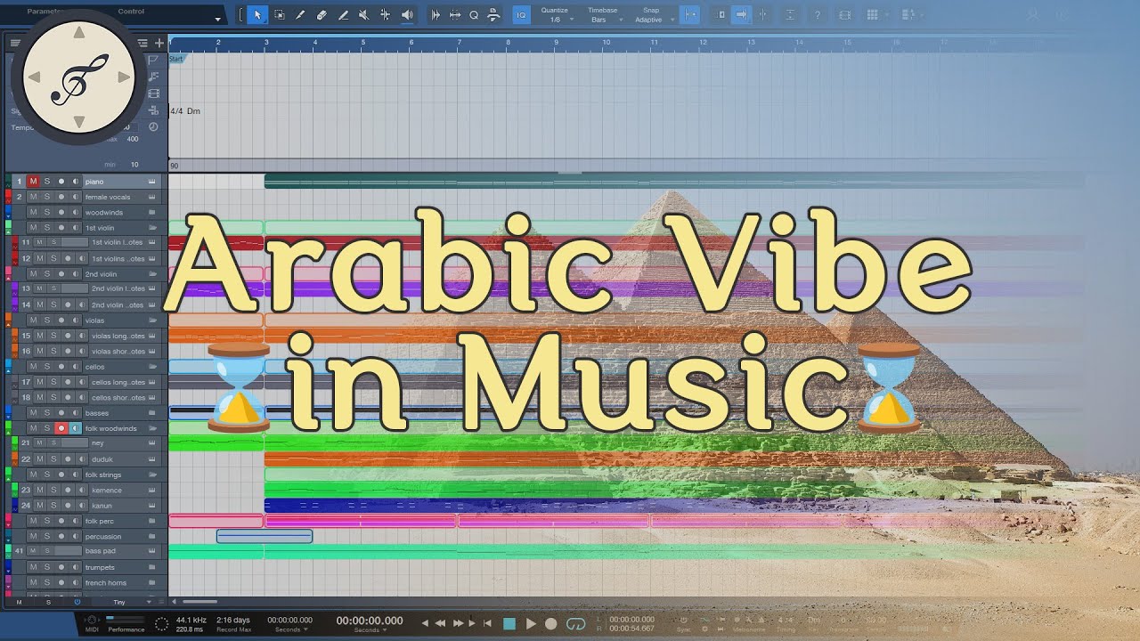Viewport: 1140px width, 641px height.
Task: Select the bass pad track name
Action: [101, 551]
